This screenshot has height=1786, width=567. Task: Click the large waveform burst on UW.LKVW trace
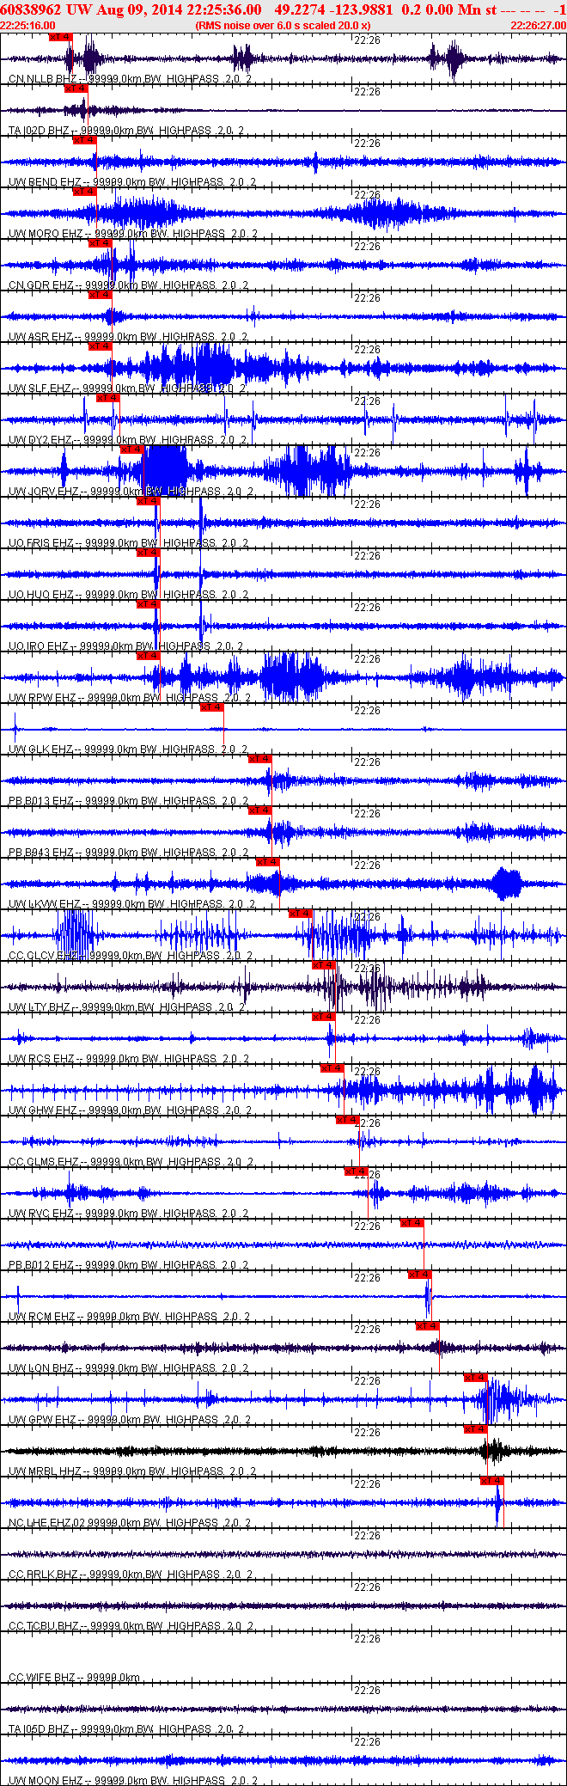pos(505,884)
